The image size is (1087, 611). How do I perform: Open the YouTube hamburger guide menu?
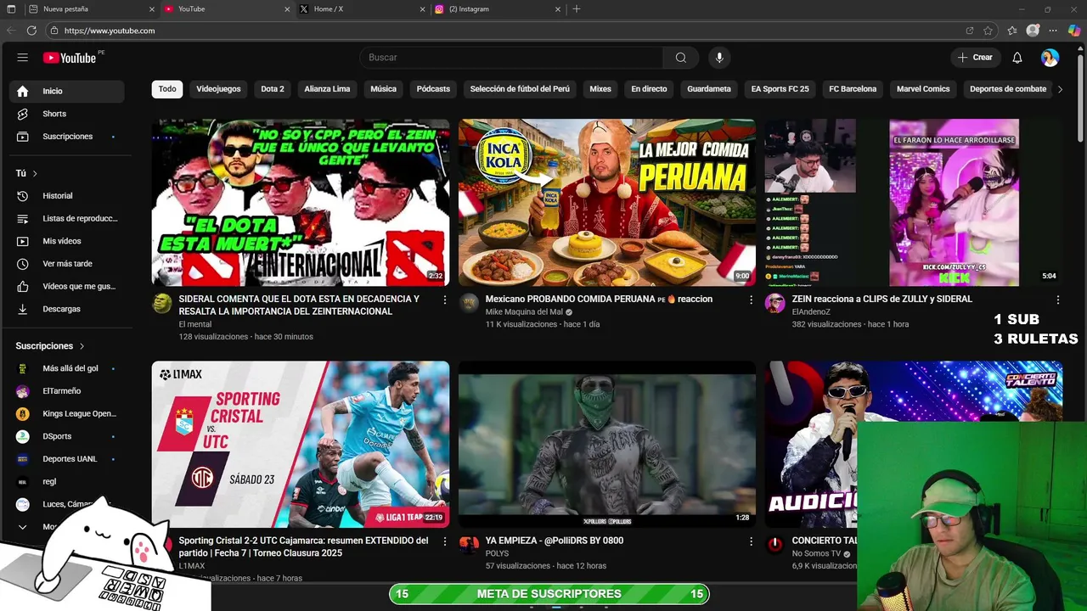click(23, 58)
